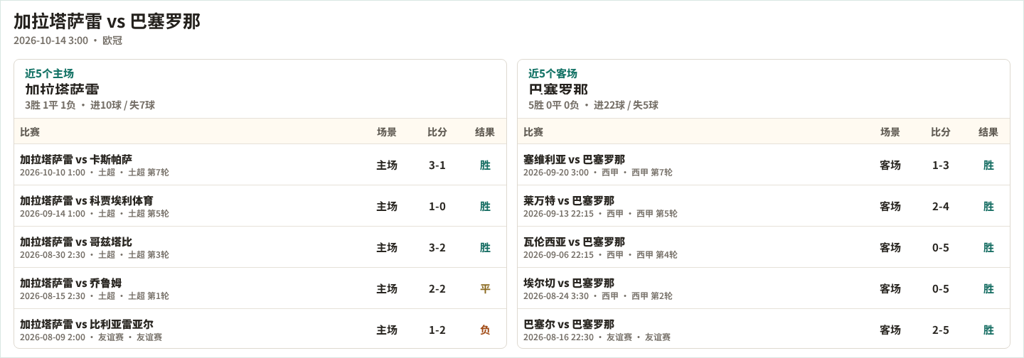Click the 3-1 score in the 卡斯帕萨 row

click(x=437, y=165)
